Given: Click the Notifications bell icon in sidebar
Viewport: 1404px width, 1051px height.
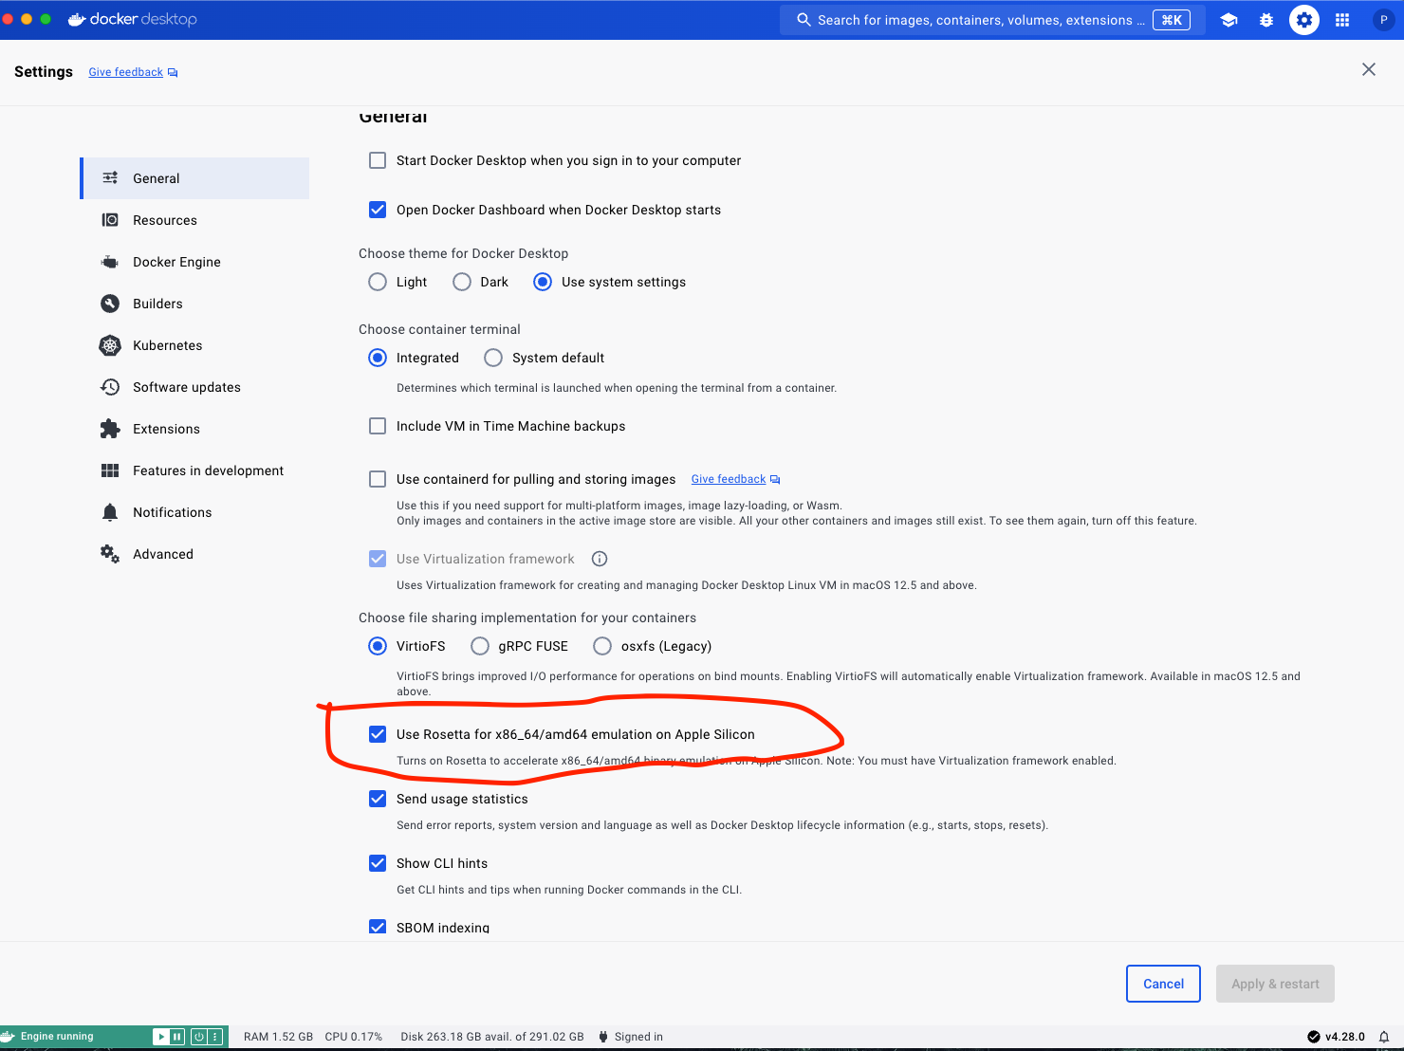Looking at the screenshot, I should pyautogui.click(x=110, y=512).
